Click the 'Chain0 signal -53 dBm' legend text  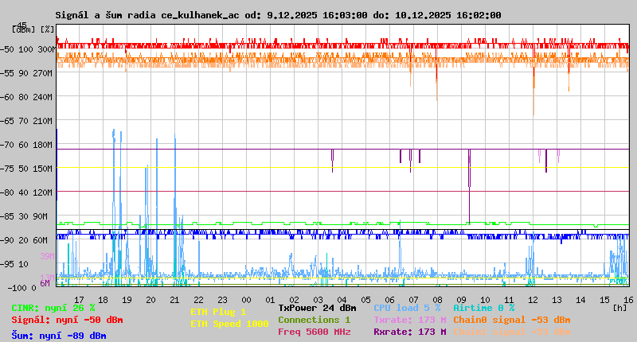pos(512,320)
